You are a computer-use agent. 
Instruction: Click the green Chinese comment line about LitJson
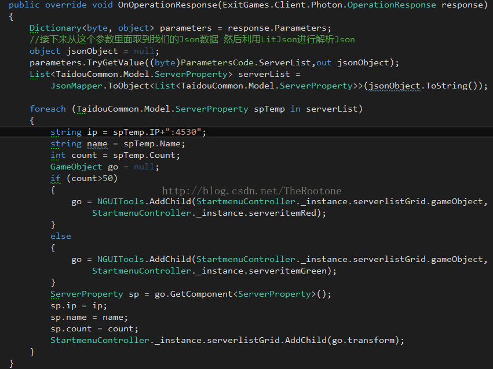coord(192,39)
